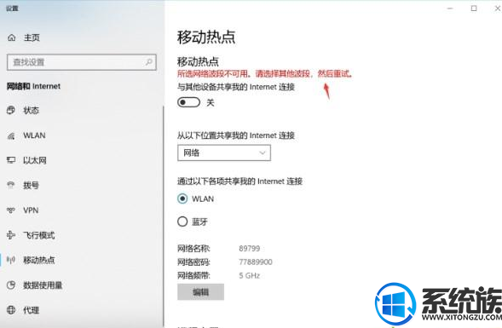Click the VPN icon in sidebar

(11, 210)
